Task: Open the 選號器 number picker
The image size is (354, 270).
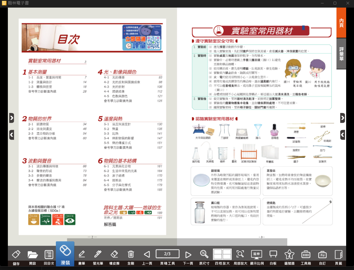Action: click(289, 257)
